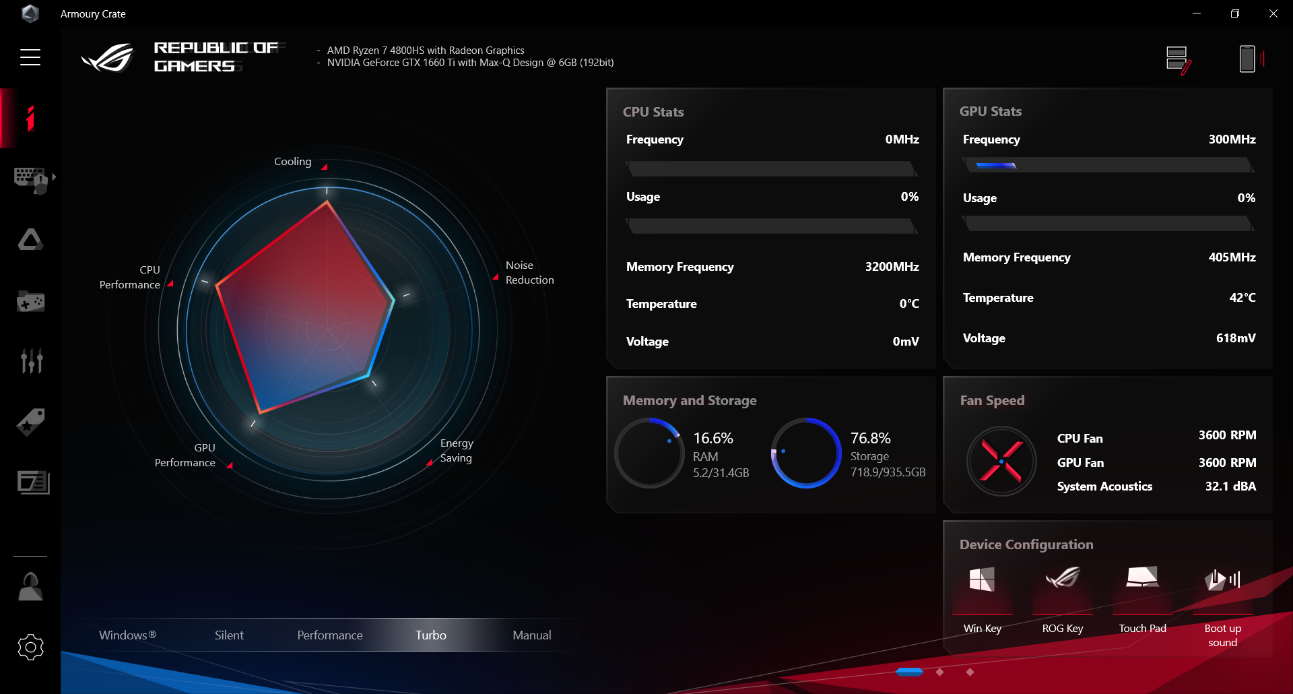Open the hamburger navigation menu
The height and width of the screenshot is (694, 1293).
tap(30, 57)
